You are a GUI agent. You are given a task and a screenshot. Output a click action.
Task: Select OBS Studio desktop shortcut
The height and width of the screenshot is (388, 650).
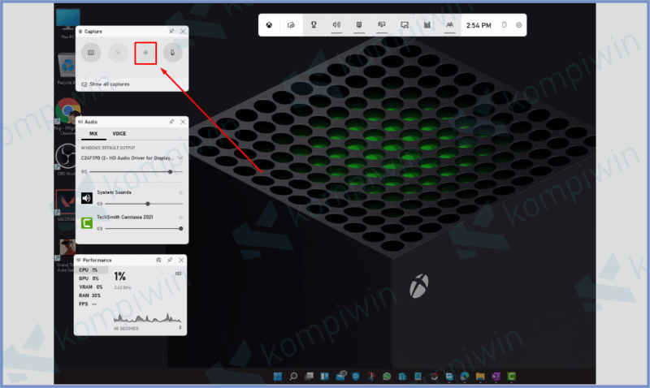pyautogui.click(x=67, y=159)
